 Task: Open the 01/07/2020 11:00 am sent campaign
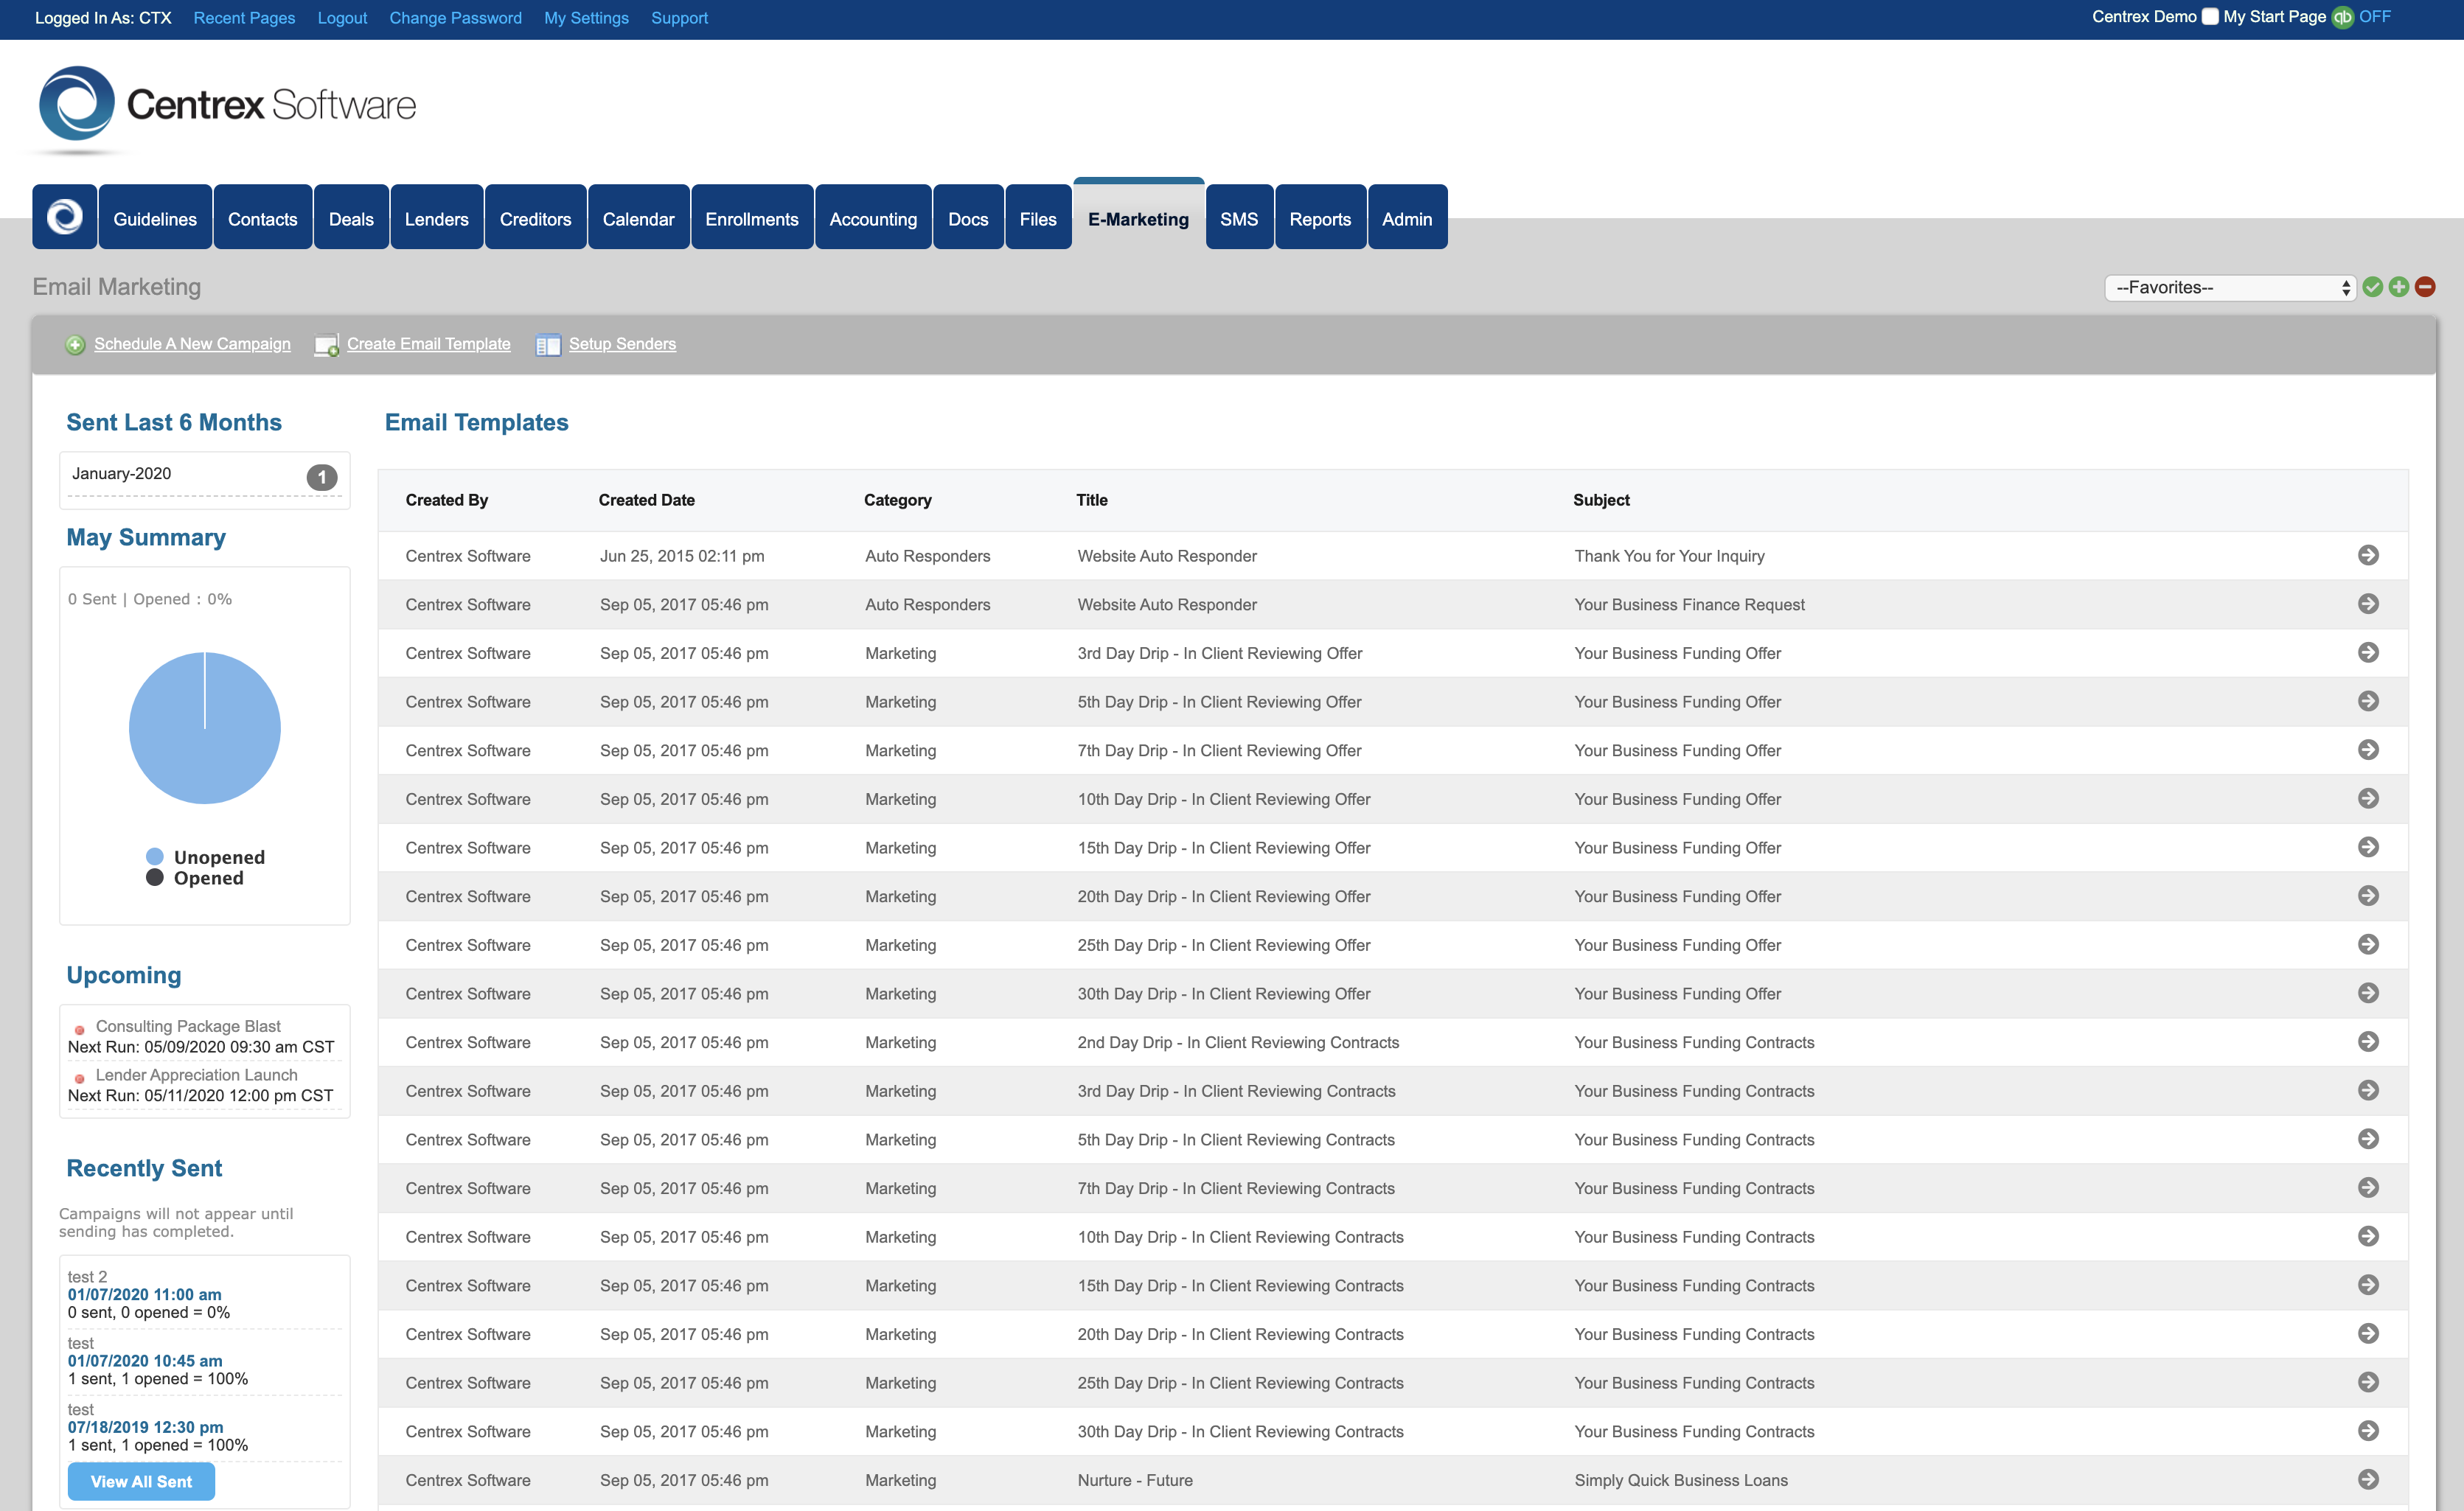(x=144, y=1295)
